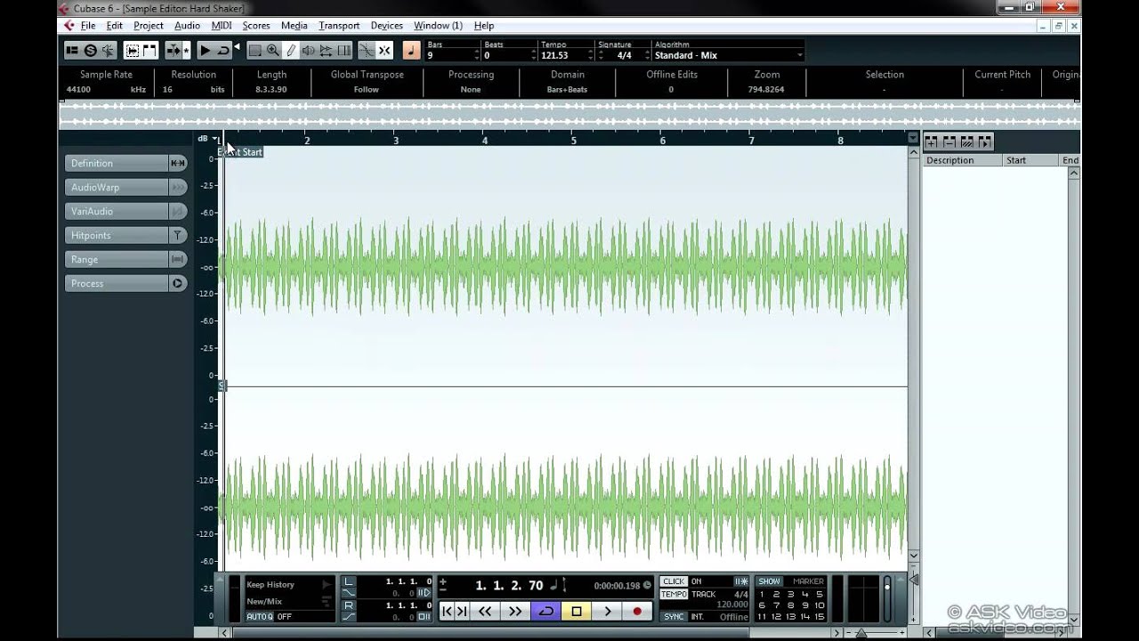The width and height of the screenshot is (1139, 641).
Task: Expand the Hitpoints inspector tab
Action: (x=117, y=235)
